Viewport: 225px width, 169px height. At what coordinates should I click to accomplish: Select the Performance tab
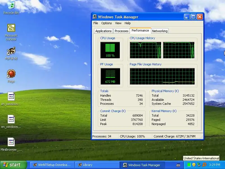coord(140,30)
